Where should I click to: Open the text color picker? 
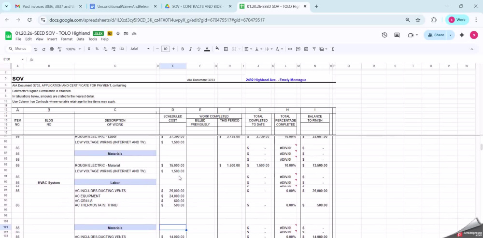pyautogui.click(x=207, y=49)
